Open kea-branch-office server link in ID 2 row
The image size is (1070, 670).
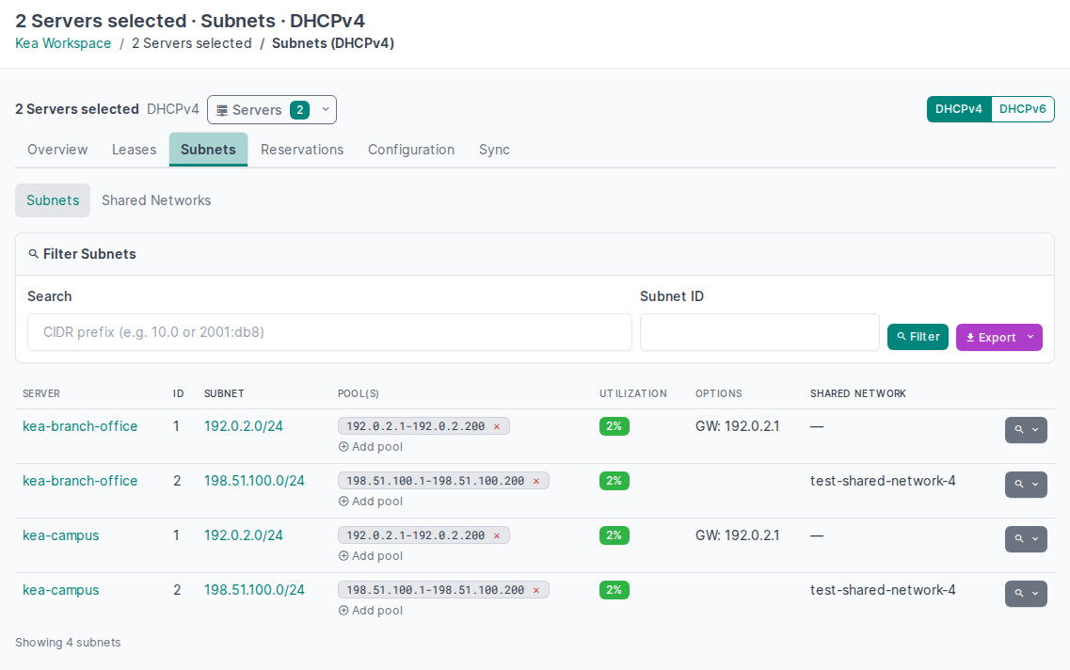(80, 481)
